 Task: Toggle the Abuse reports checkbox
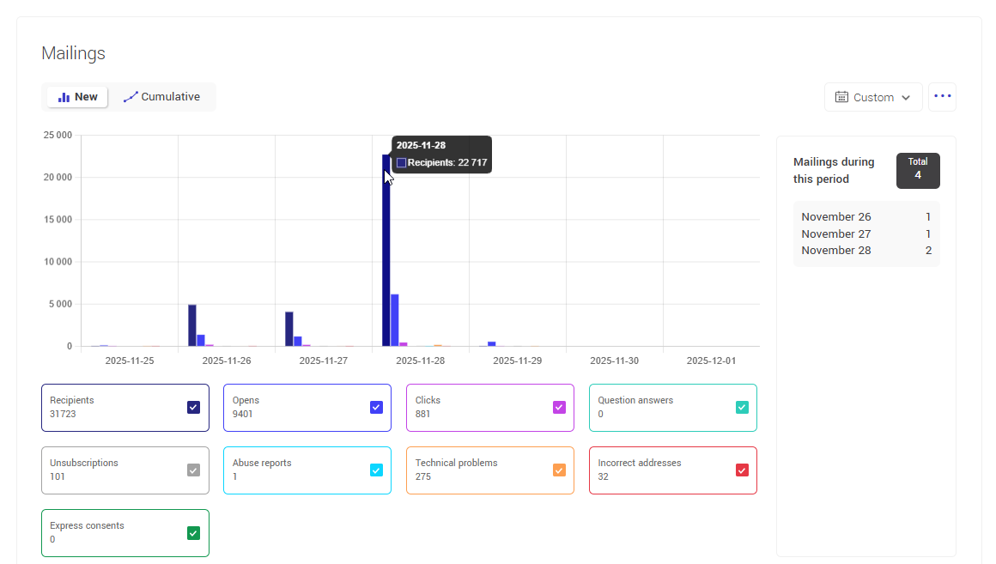376,470
